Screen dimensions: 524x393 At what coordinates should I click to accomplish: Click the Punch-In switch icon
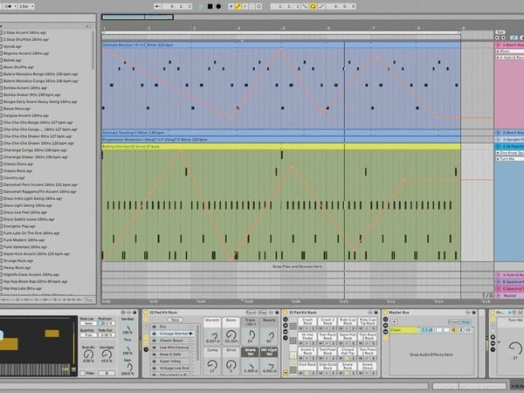pyautogui.click(x=305, y=6)
